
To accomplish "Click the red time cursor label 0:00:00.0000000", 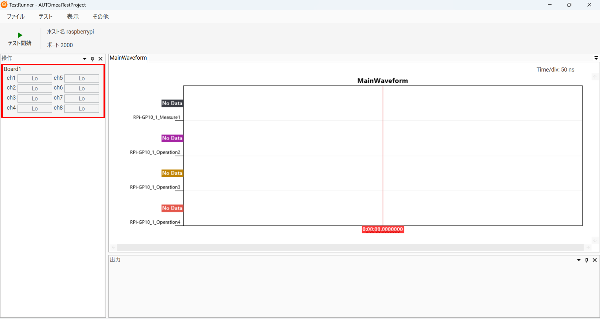I will pos(382,229).
